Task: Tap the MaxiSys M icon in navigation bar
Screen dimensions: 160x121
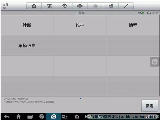Action: [77, 116]
